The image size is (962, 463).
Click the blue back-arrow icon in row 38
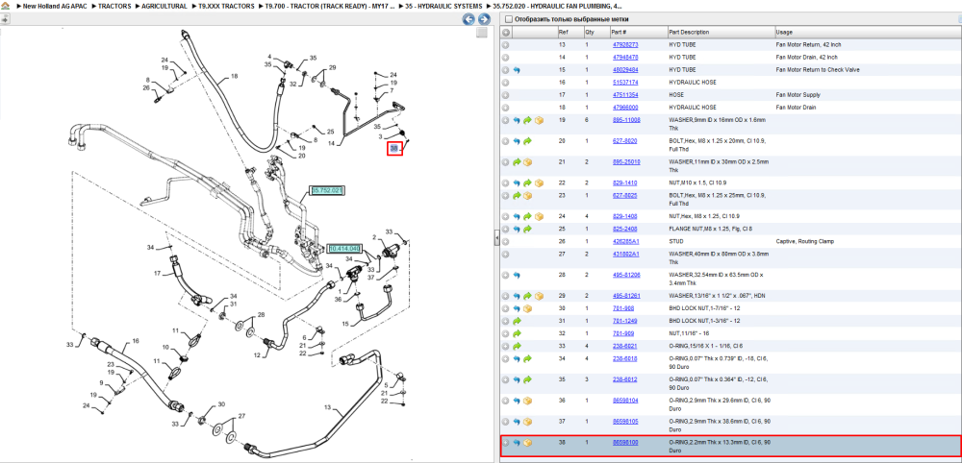517,442
